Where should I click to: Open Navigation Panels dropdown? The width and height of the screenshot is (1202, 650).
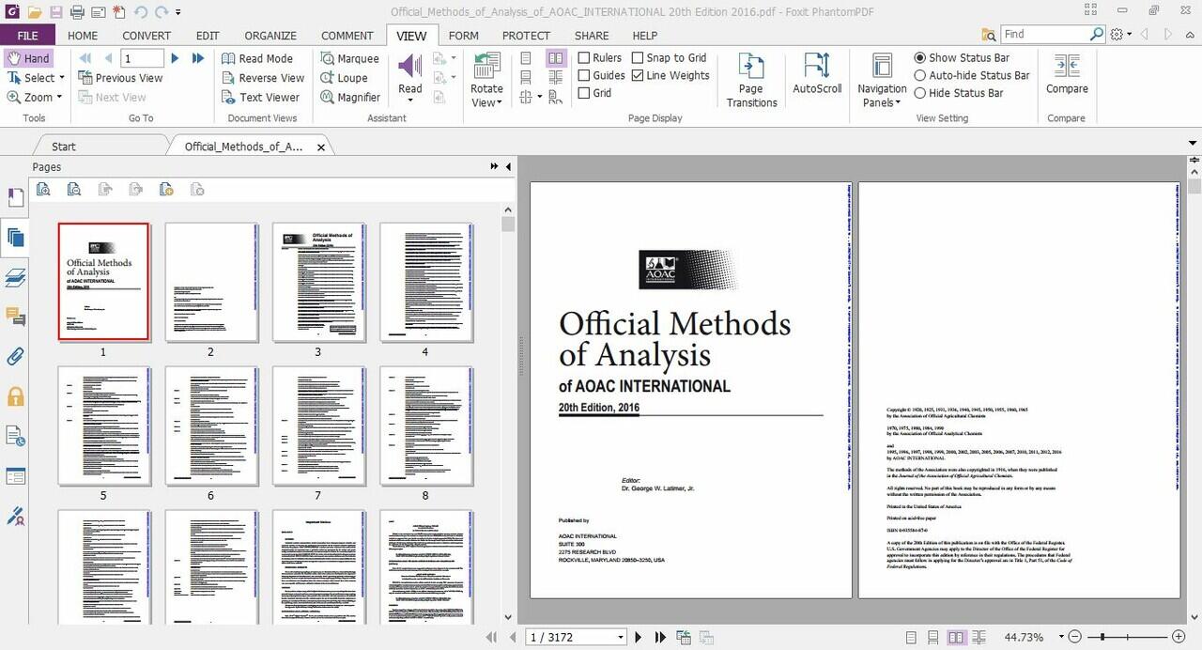882,96
